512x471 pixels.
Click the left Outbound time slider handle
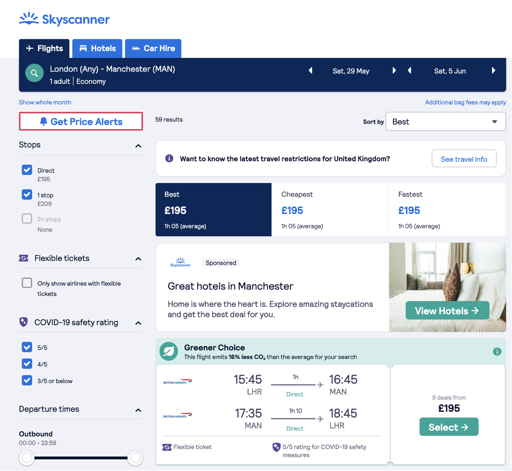pos(27,458)
